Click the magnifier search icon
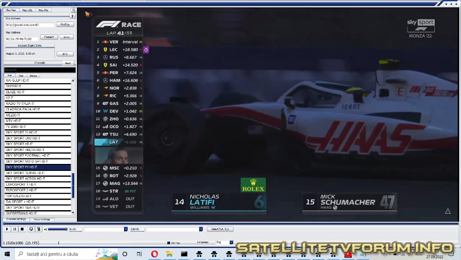 73,10
